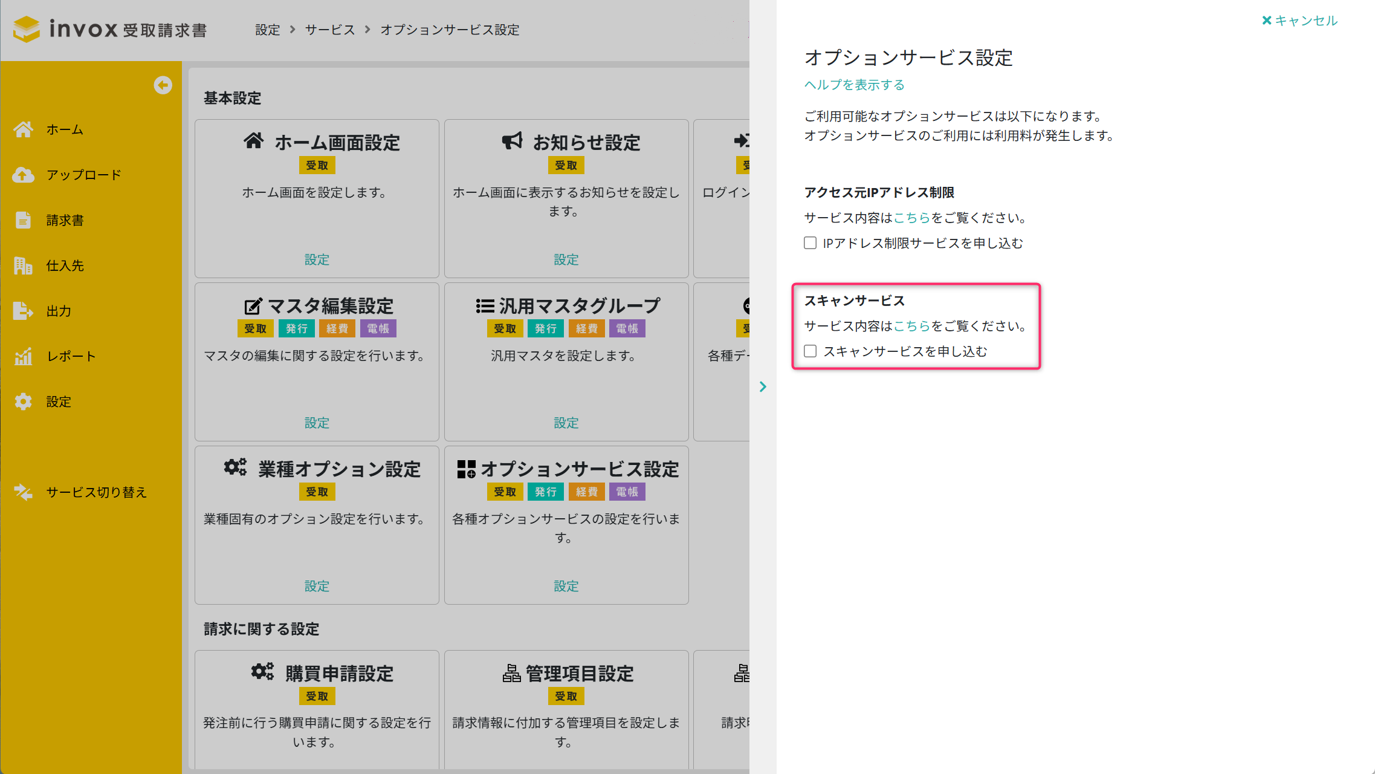Click 設定 link on マスタ編集設定 card
The height and width of the screenshot is (774, 1375).
pyautogui.click(x=317, y=423)
